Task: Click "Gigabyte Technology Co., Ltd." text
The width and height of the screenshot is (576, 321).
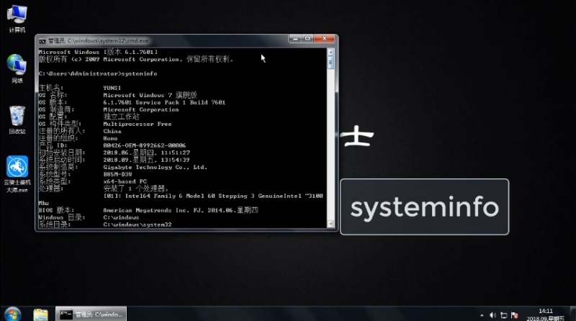Action: pos(156,167)
